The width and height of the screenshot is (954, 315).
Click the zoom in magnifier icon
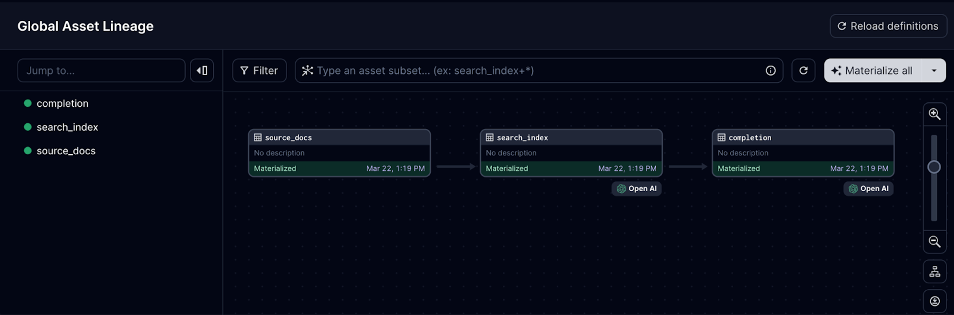click(x=934, y=114)
